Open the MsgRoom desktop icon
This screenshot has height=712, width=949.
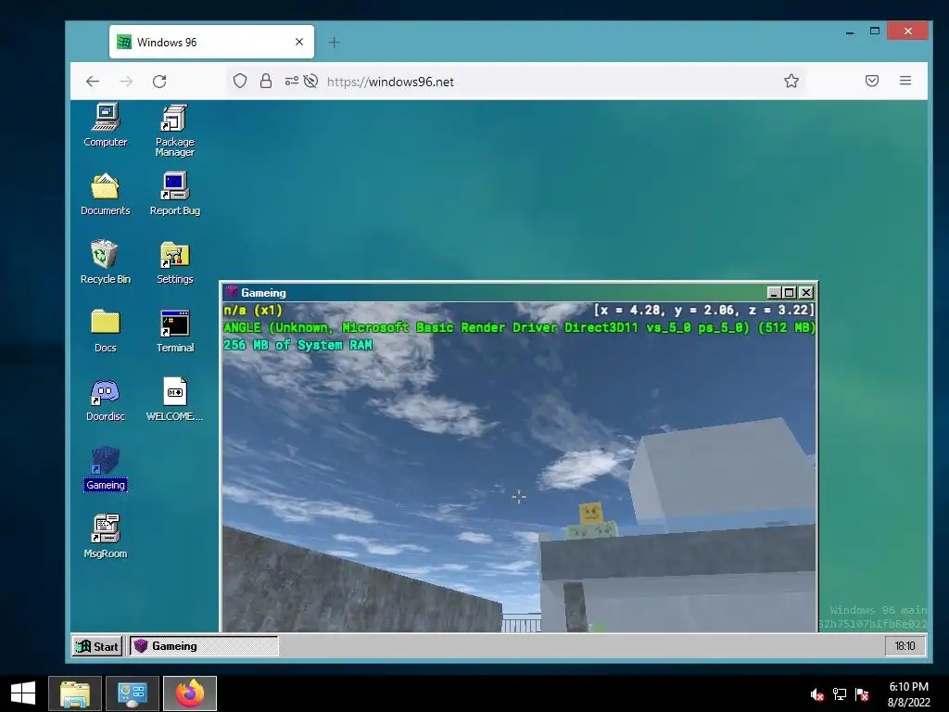[106, 537]
